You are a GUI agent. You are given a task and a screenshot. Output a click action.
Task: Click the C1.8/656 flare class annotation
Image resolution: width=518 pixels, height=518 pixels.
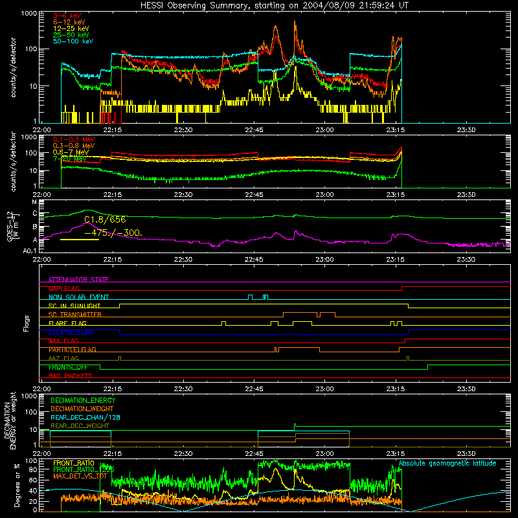point(105,220)
